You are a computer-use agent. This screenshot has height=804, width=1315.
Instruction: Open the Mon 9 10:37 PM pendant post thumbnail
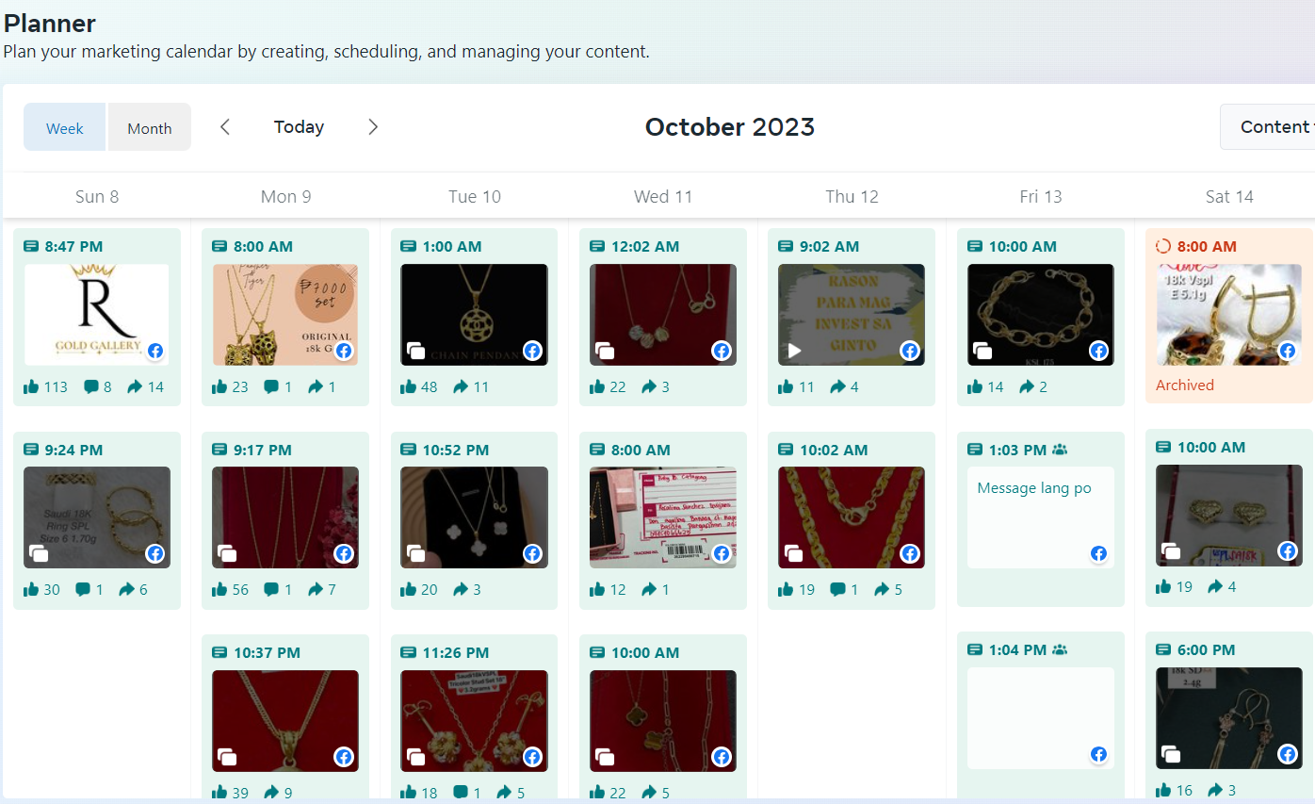[285, 720]
